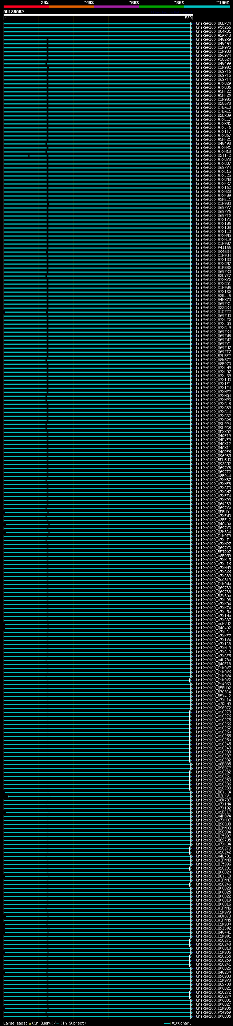Select label UniRef100_A8B044
Screen dimensions: 233x1026
click(x=213, y=476)
